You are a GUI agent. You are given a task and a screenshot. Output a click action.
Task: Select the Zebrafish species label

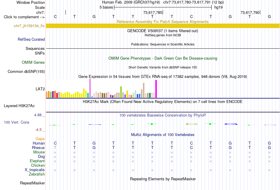(x=37, y=174)
